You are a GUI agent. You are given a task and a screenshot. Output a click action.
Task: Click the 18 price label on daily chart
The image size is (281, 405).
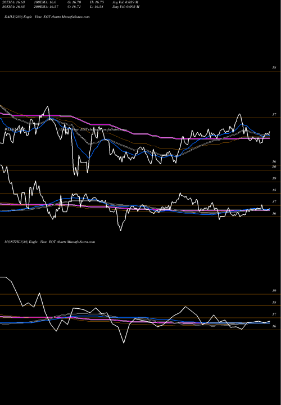coord(274,67)
